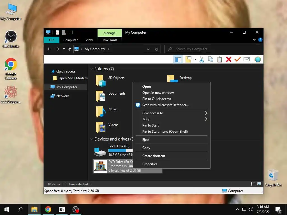
Task: Open the View ribbon tab
Action: point(89,40)
